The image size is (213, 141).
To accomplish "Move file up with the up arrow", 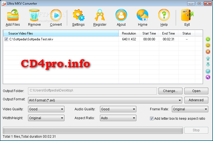I will point(208,58).
